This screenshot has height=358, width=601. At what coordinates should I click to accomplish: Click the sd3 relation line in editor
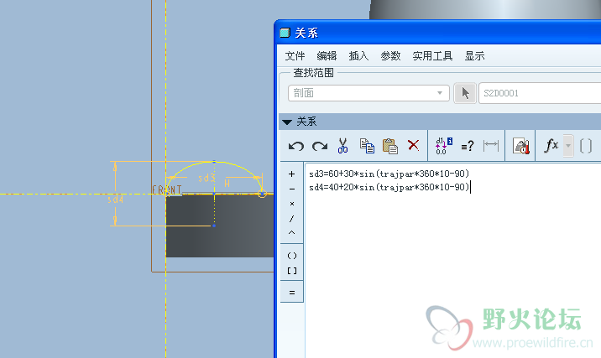click(x=389, y=174)
